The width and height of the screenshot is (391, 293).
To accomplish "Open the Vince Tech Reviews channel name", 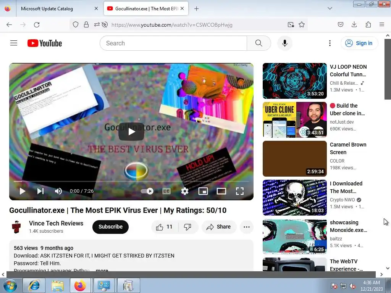I will (x=56, y=223).
